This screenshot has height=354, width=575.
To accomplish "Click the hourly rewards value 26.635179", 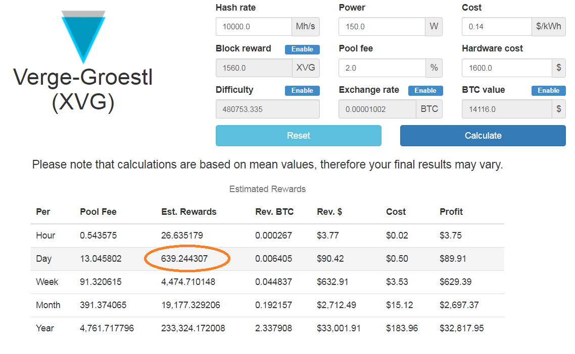I will 182,235.
